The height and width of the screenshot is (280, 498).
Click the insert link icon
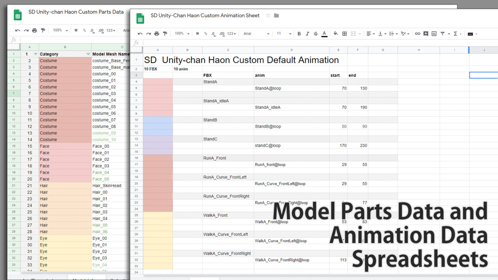(417, 34)
